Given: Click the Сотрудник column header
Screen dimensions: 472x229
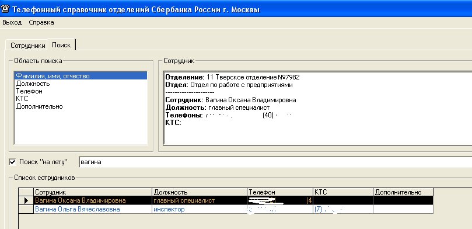Looking at the screenshot, I should 93,192.
